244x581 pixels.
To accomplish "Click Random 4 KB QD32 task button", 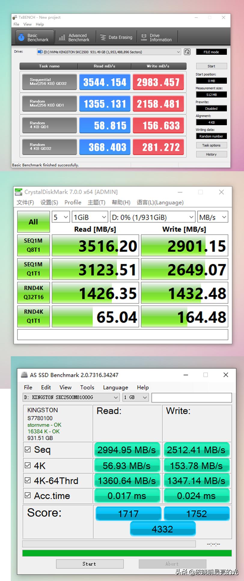I will point(50,147).
